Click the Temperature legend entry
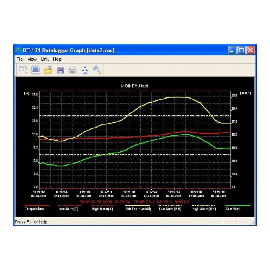 [x=34, y=209]
